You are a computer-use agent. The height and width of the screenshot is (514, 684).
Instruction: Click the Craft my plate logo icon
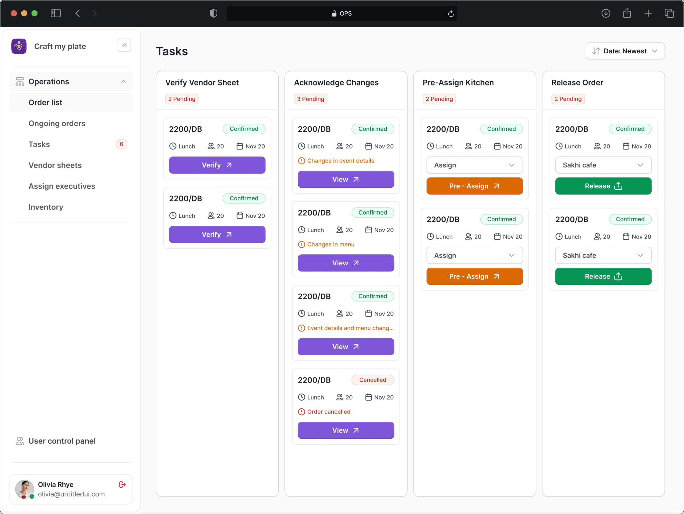coord(19,46)
